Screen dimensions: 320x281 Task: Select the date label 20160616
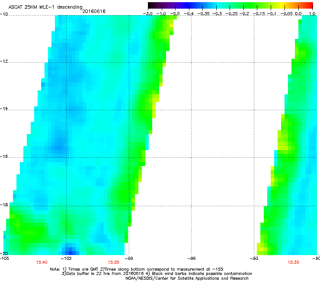point(94,11)
